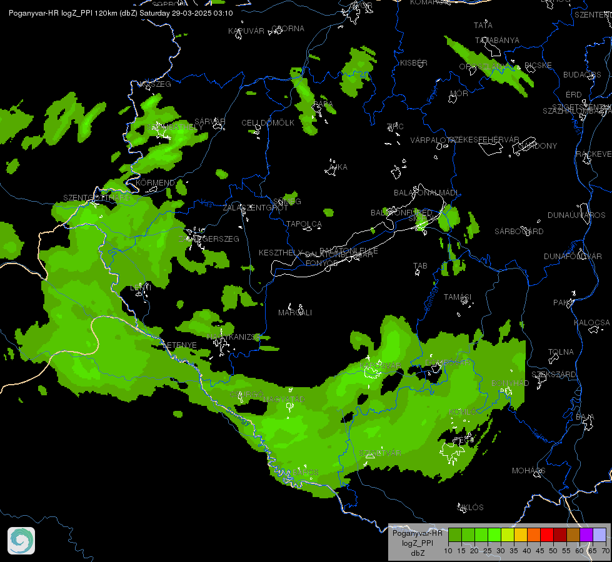The height and width of the screenshot is (562, 612).
Task: Click the 'DUNAFÖLDVÁR' label
Action: pyautogui.click(x=573, y=257)
